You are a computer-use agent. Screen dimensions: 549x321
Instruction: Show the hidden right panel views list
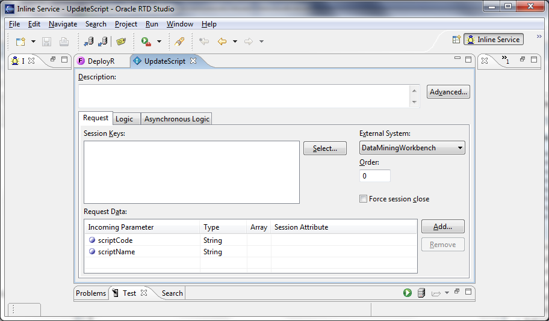click(x=505, y=60)
